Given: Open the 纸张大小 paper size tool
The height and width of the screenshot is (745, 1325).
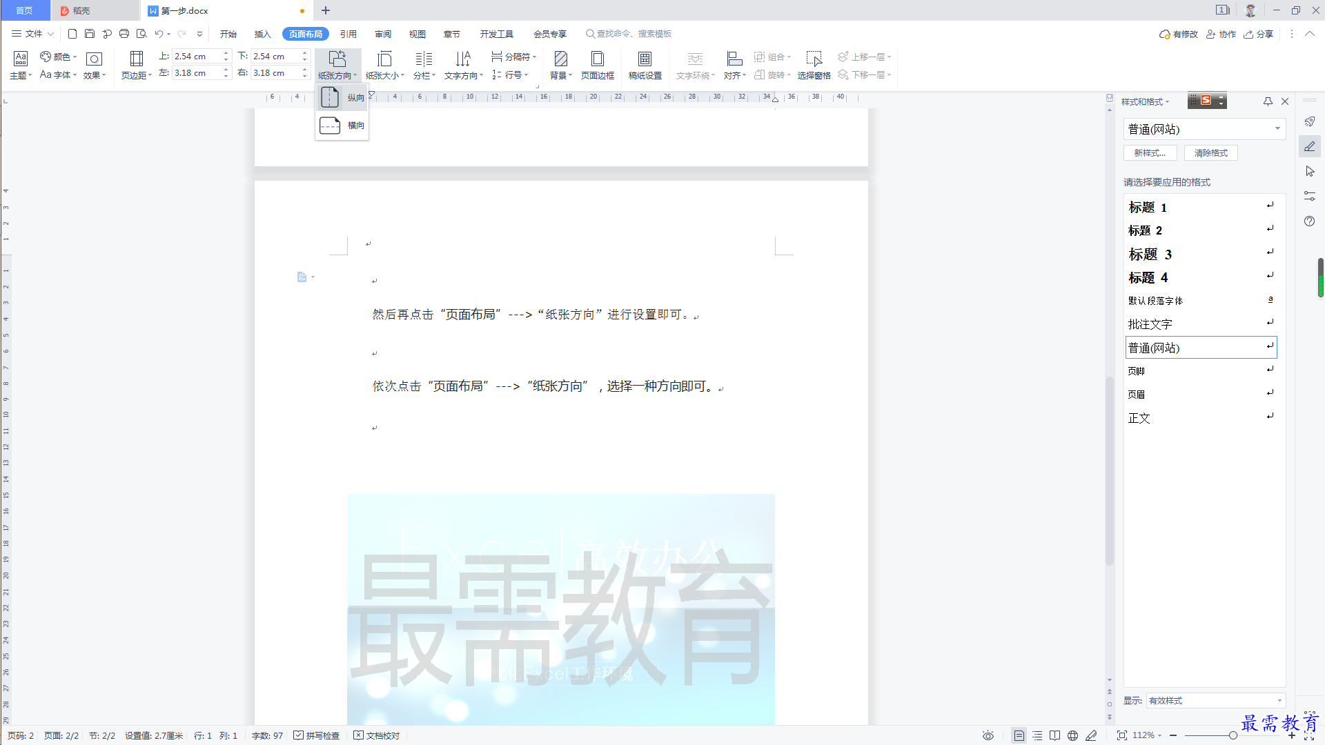Looking at the screenshot, I should click(x=385, y=66).
